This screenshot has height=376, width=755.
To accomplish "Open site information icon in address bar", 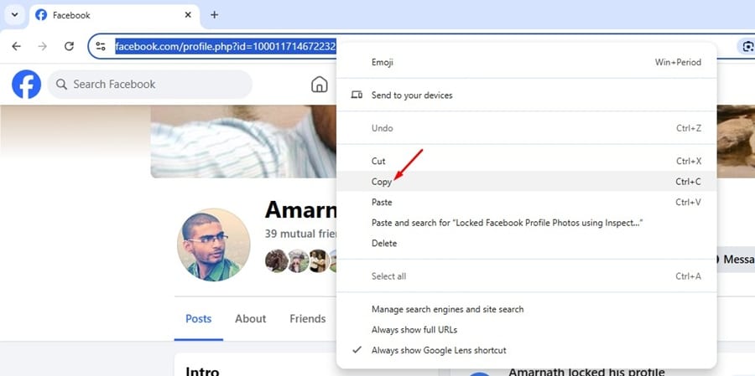I will [101, 46].
